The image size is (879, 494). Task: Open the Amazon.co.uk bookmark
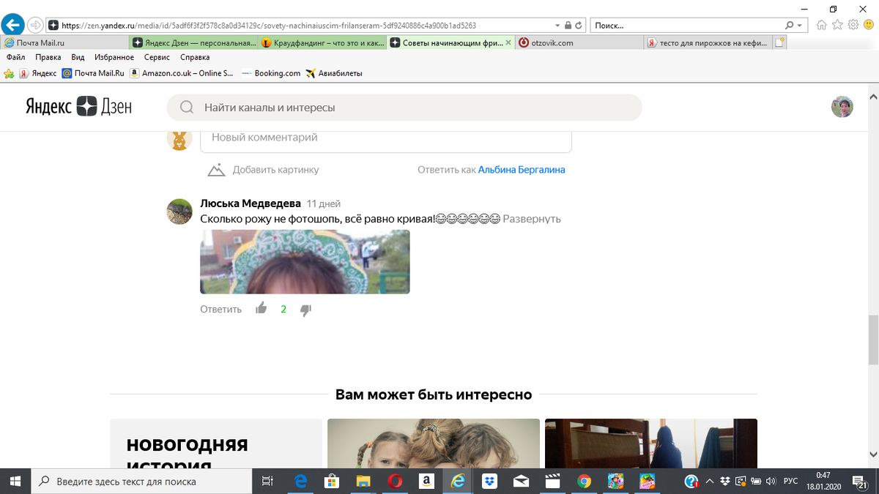(x=182, y=73)
